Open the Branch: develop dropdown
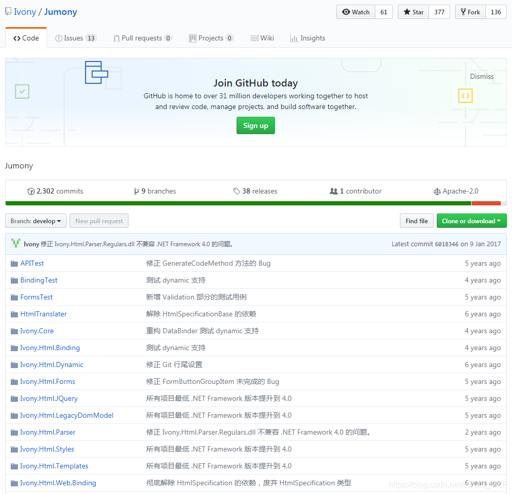Screen dimensions: 512x494 (36, 221)
